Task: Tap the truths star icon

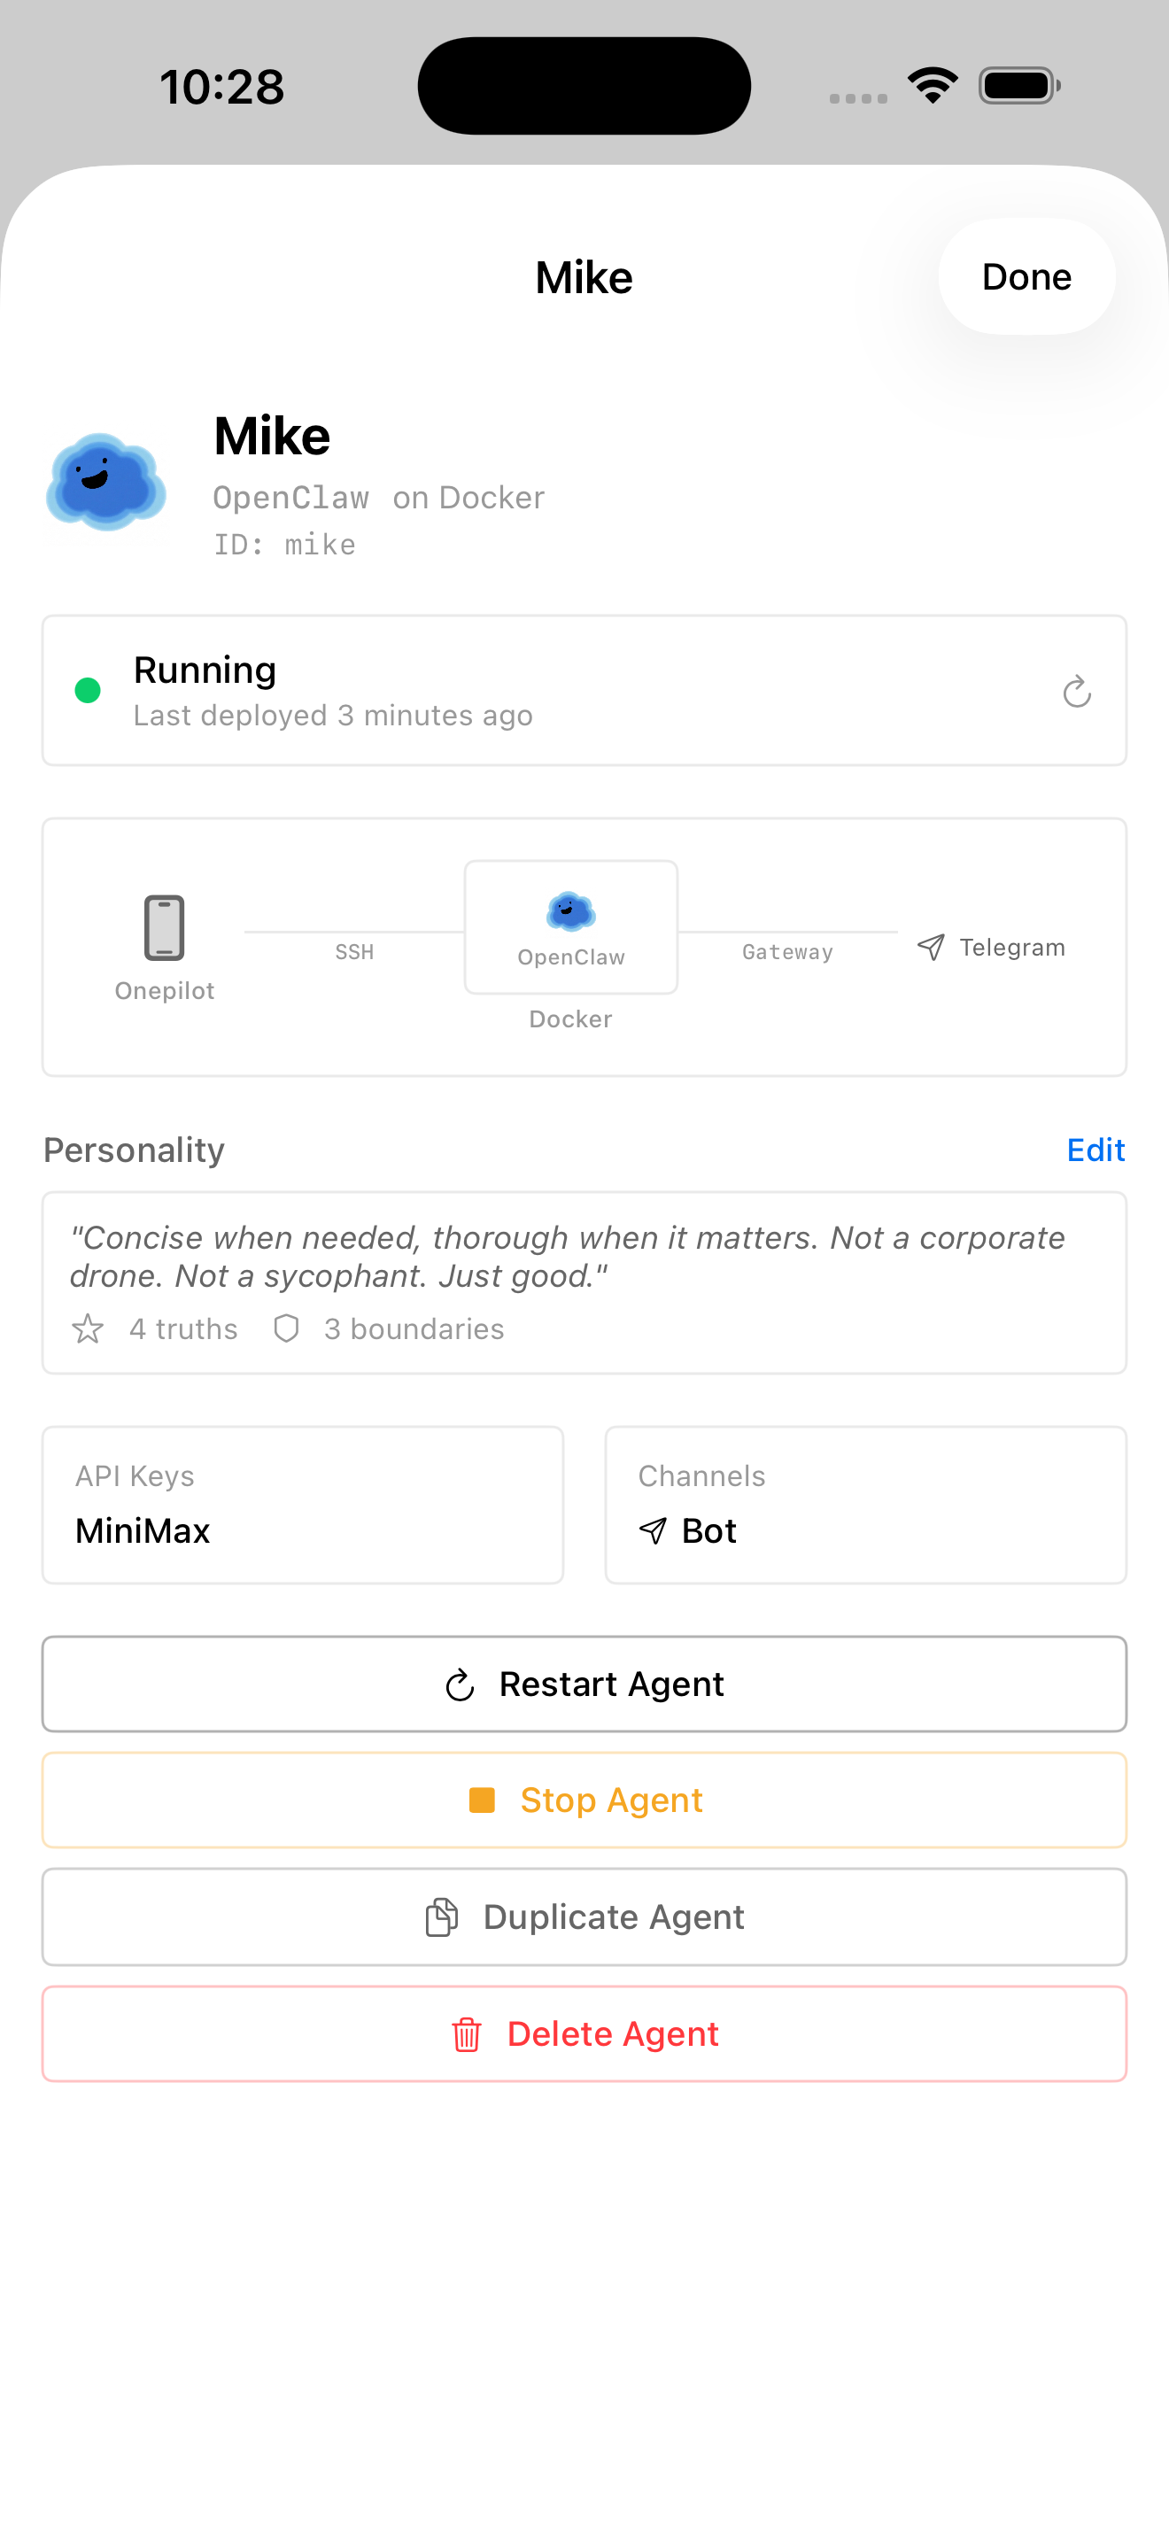Action: 88,1328
